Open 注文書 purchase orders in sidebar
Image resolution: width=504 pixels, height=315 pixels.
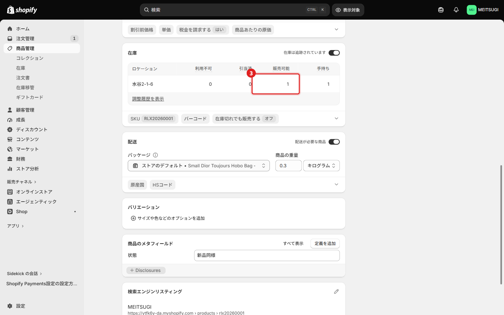pos(23,78)
